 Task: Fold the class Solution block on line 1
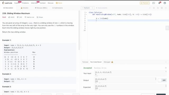tap(86, 12)
